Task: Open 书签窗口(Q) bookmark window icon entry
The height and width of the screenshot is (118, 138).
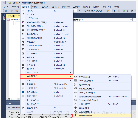Action: (x=47, y=34)
